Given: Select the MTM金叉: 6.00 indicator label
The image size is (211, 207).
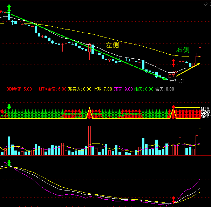Looking at the screenshot, I should point(53,89).
